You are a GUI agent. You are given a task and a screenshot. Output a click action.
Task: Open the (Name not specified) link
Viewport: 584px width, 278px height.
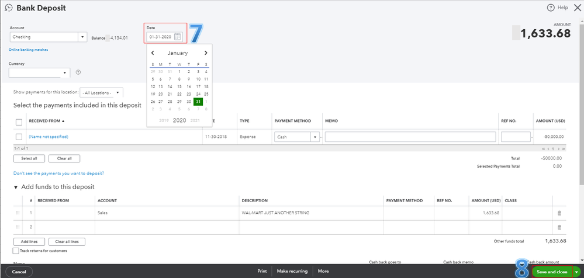tap(49, 137)
